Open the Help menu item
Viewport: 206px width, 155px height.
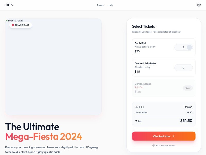pos(111,5)
